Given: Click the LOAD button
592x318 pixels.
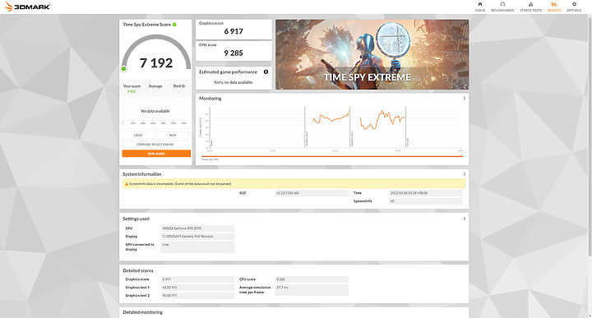Looking at the screenshot, I should [x=138, y=135].
